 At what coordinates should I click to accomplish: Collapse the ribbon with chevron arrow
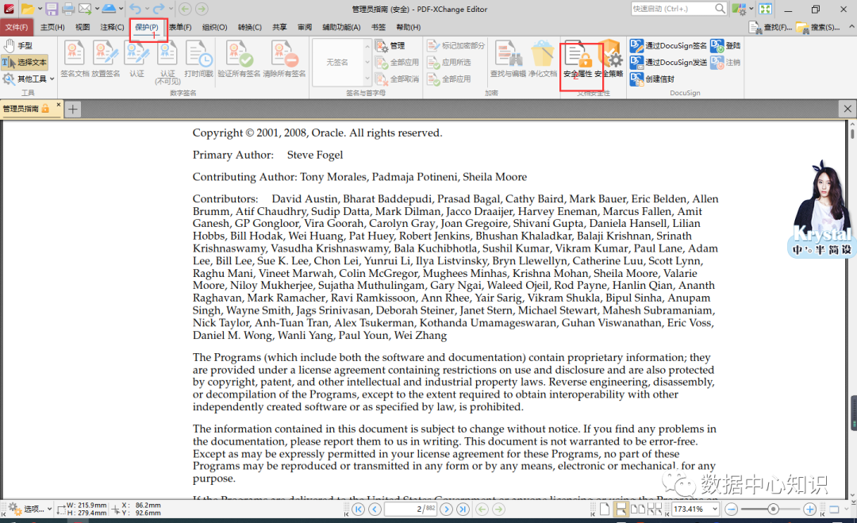pyautogui.click(x=851, y=26)
